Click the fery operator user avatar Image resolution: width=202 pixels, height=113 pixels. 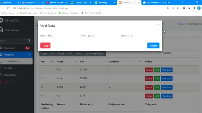[x=2, y=30]
